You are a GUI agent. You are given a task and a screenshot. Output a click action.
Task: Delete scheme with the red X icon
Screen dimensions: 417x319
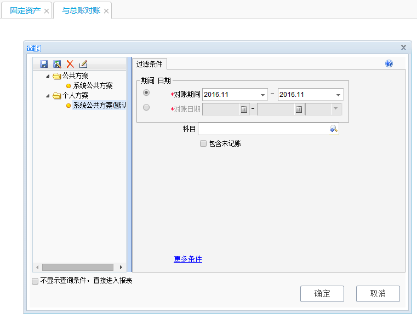[x=70, y=64]
